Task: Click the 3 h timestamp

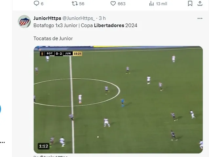Action: tap(102, 18)
